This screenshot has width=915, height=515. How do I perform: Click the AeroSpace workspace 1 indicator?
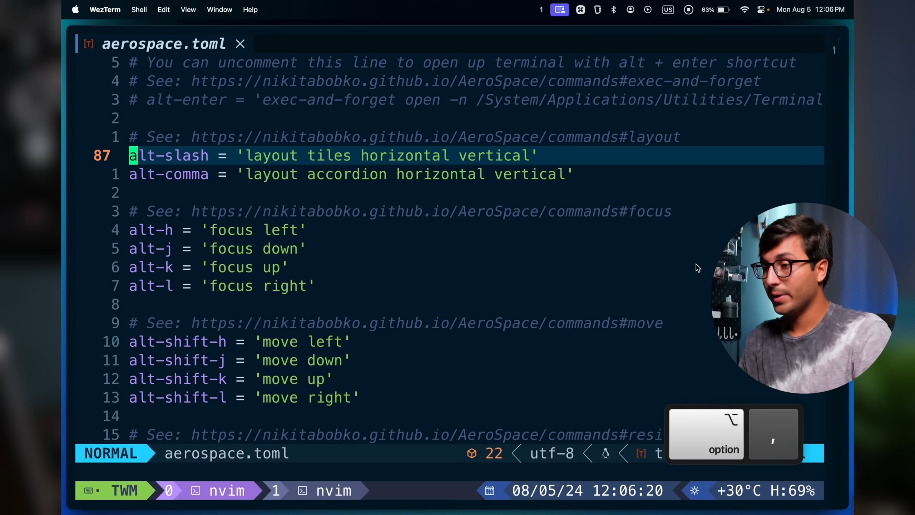541,10
